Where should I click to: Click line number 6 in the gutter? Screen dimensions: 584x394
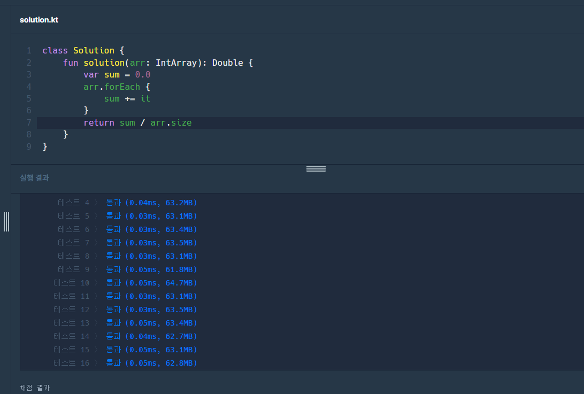(29, 110)
